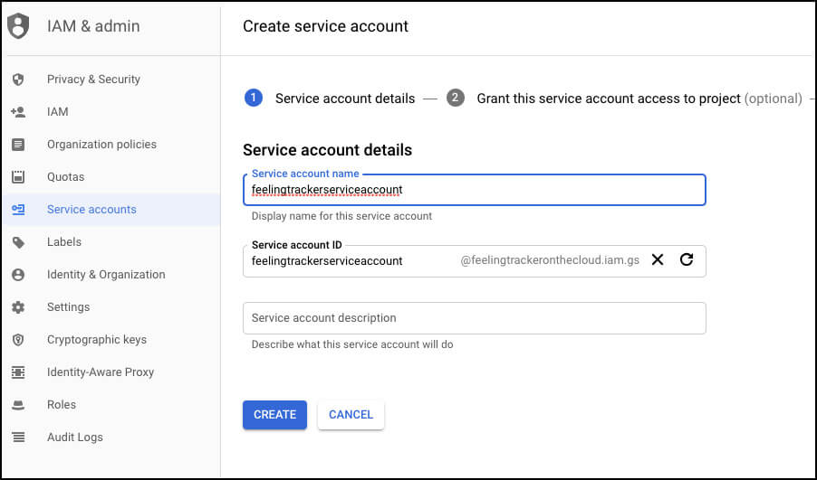This screenshot has width=817, height=480.
Task: Open the Labels page
Action: click(64, 242)
